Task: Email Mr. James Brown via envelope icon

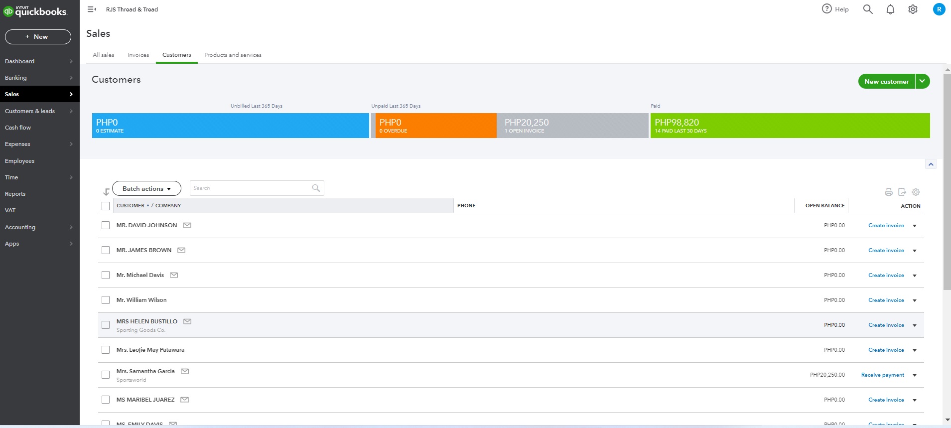Action: (x=181, y=250)
